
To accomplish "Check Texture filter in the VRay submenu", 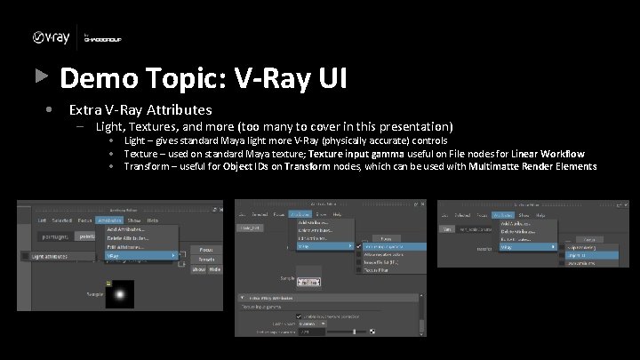I will coord(359,270).
